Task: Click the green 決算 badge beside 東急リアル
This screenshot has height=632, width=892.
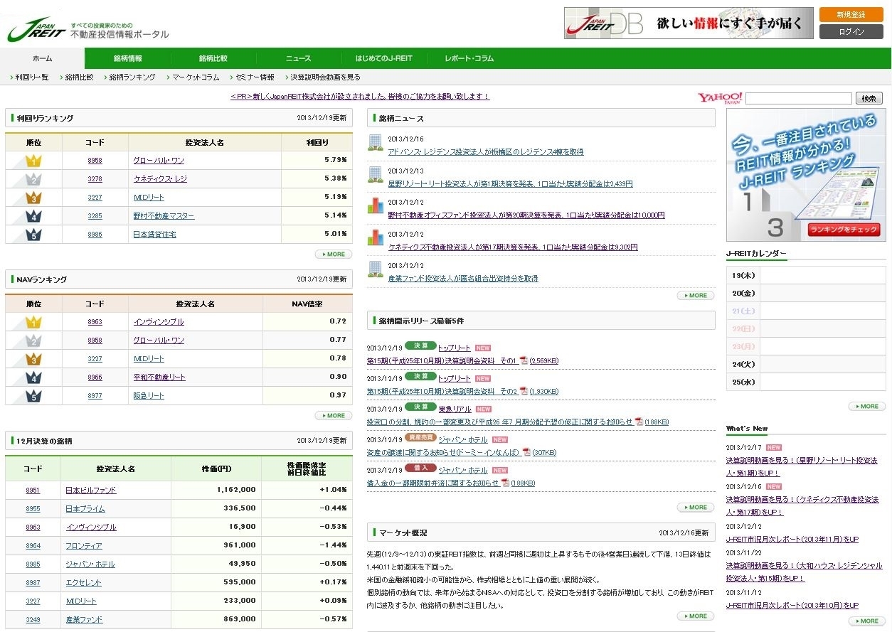Action: tap(420, 407)
